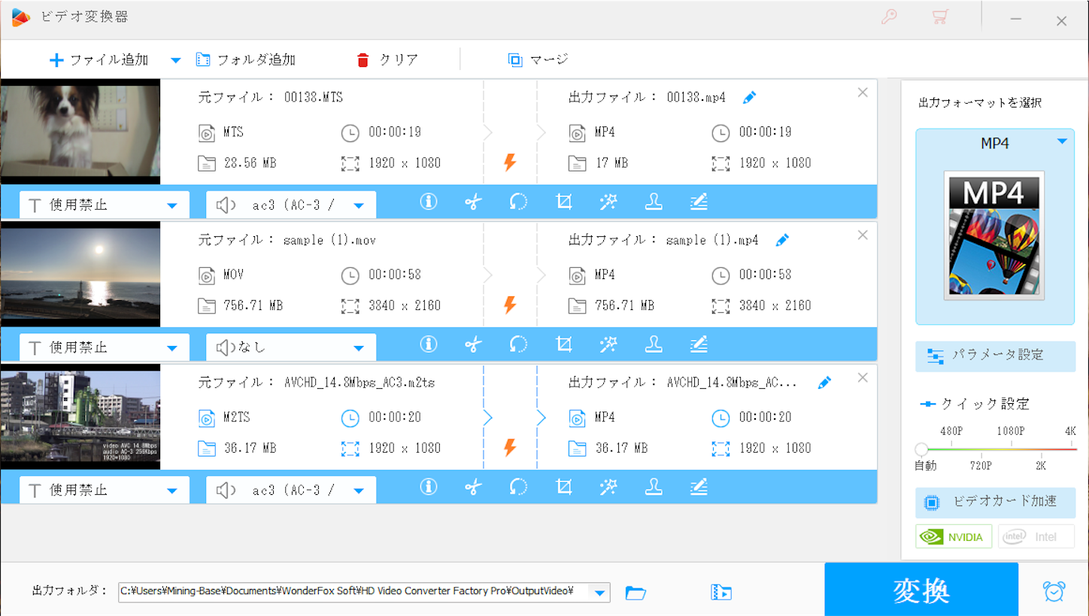The width and height of the screenshot is (1089, 616).
Task: Open the timed conversion alarm clock settings
Action: pos(1054,591)
